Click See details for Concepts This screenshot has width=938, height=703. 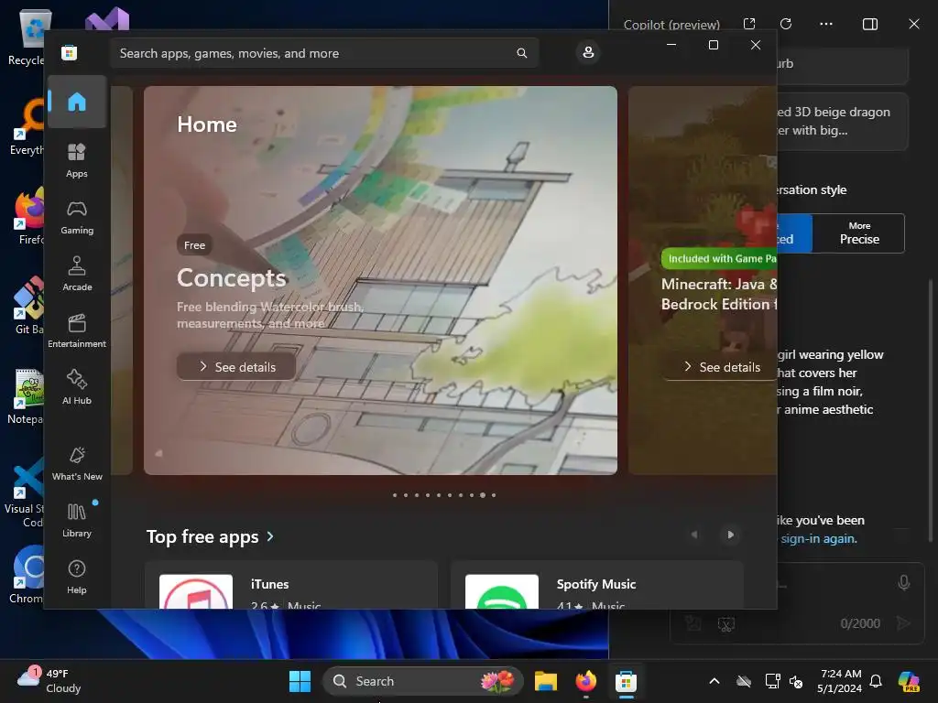click(x=236, y=367)
